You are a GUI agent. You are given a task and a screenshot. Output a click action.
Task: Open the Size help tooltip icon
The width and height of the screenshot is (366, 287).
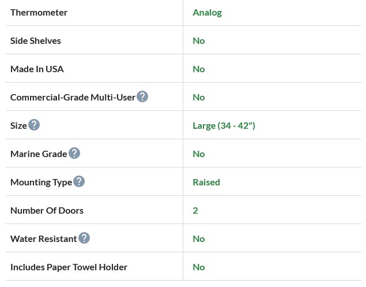click(x=34, y=125)
